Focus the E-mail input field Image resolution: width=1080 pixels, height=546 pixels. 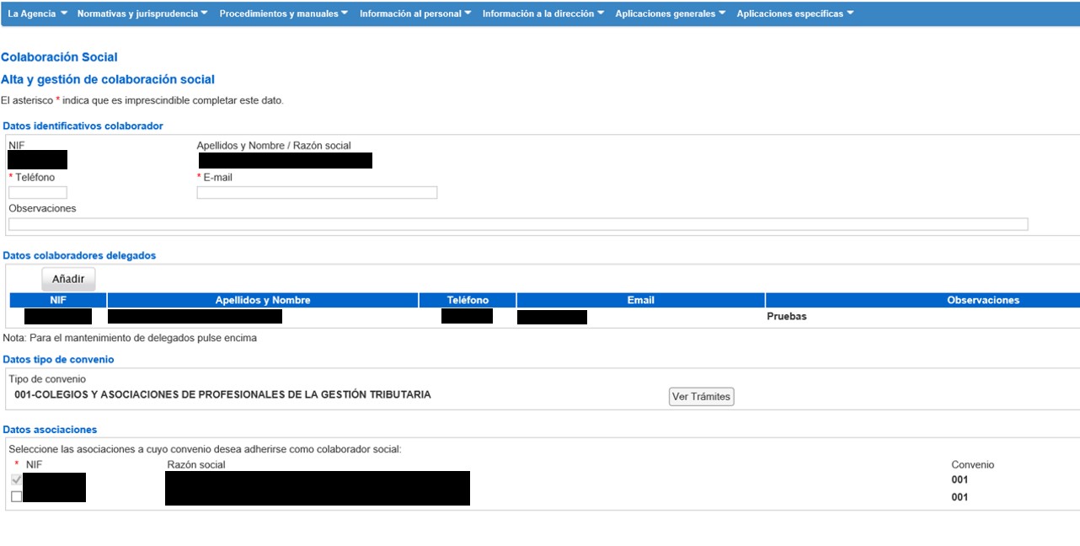click(317, 193)
